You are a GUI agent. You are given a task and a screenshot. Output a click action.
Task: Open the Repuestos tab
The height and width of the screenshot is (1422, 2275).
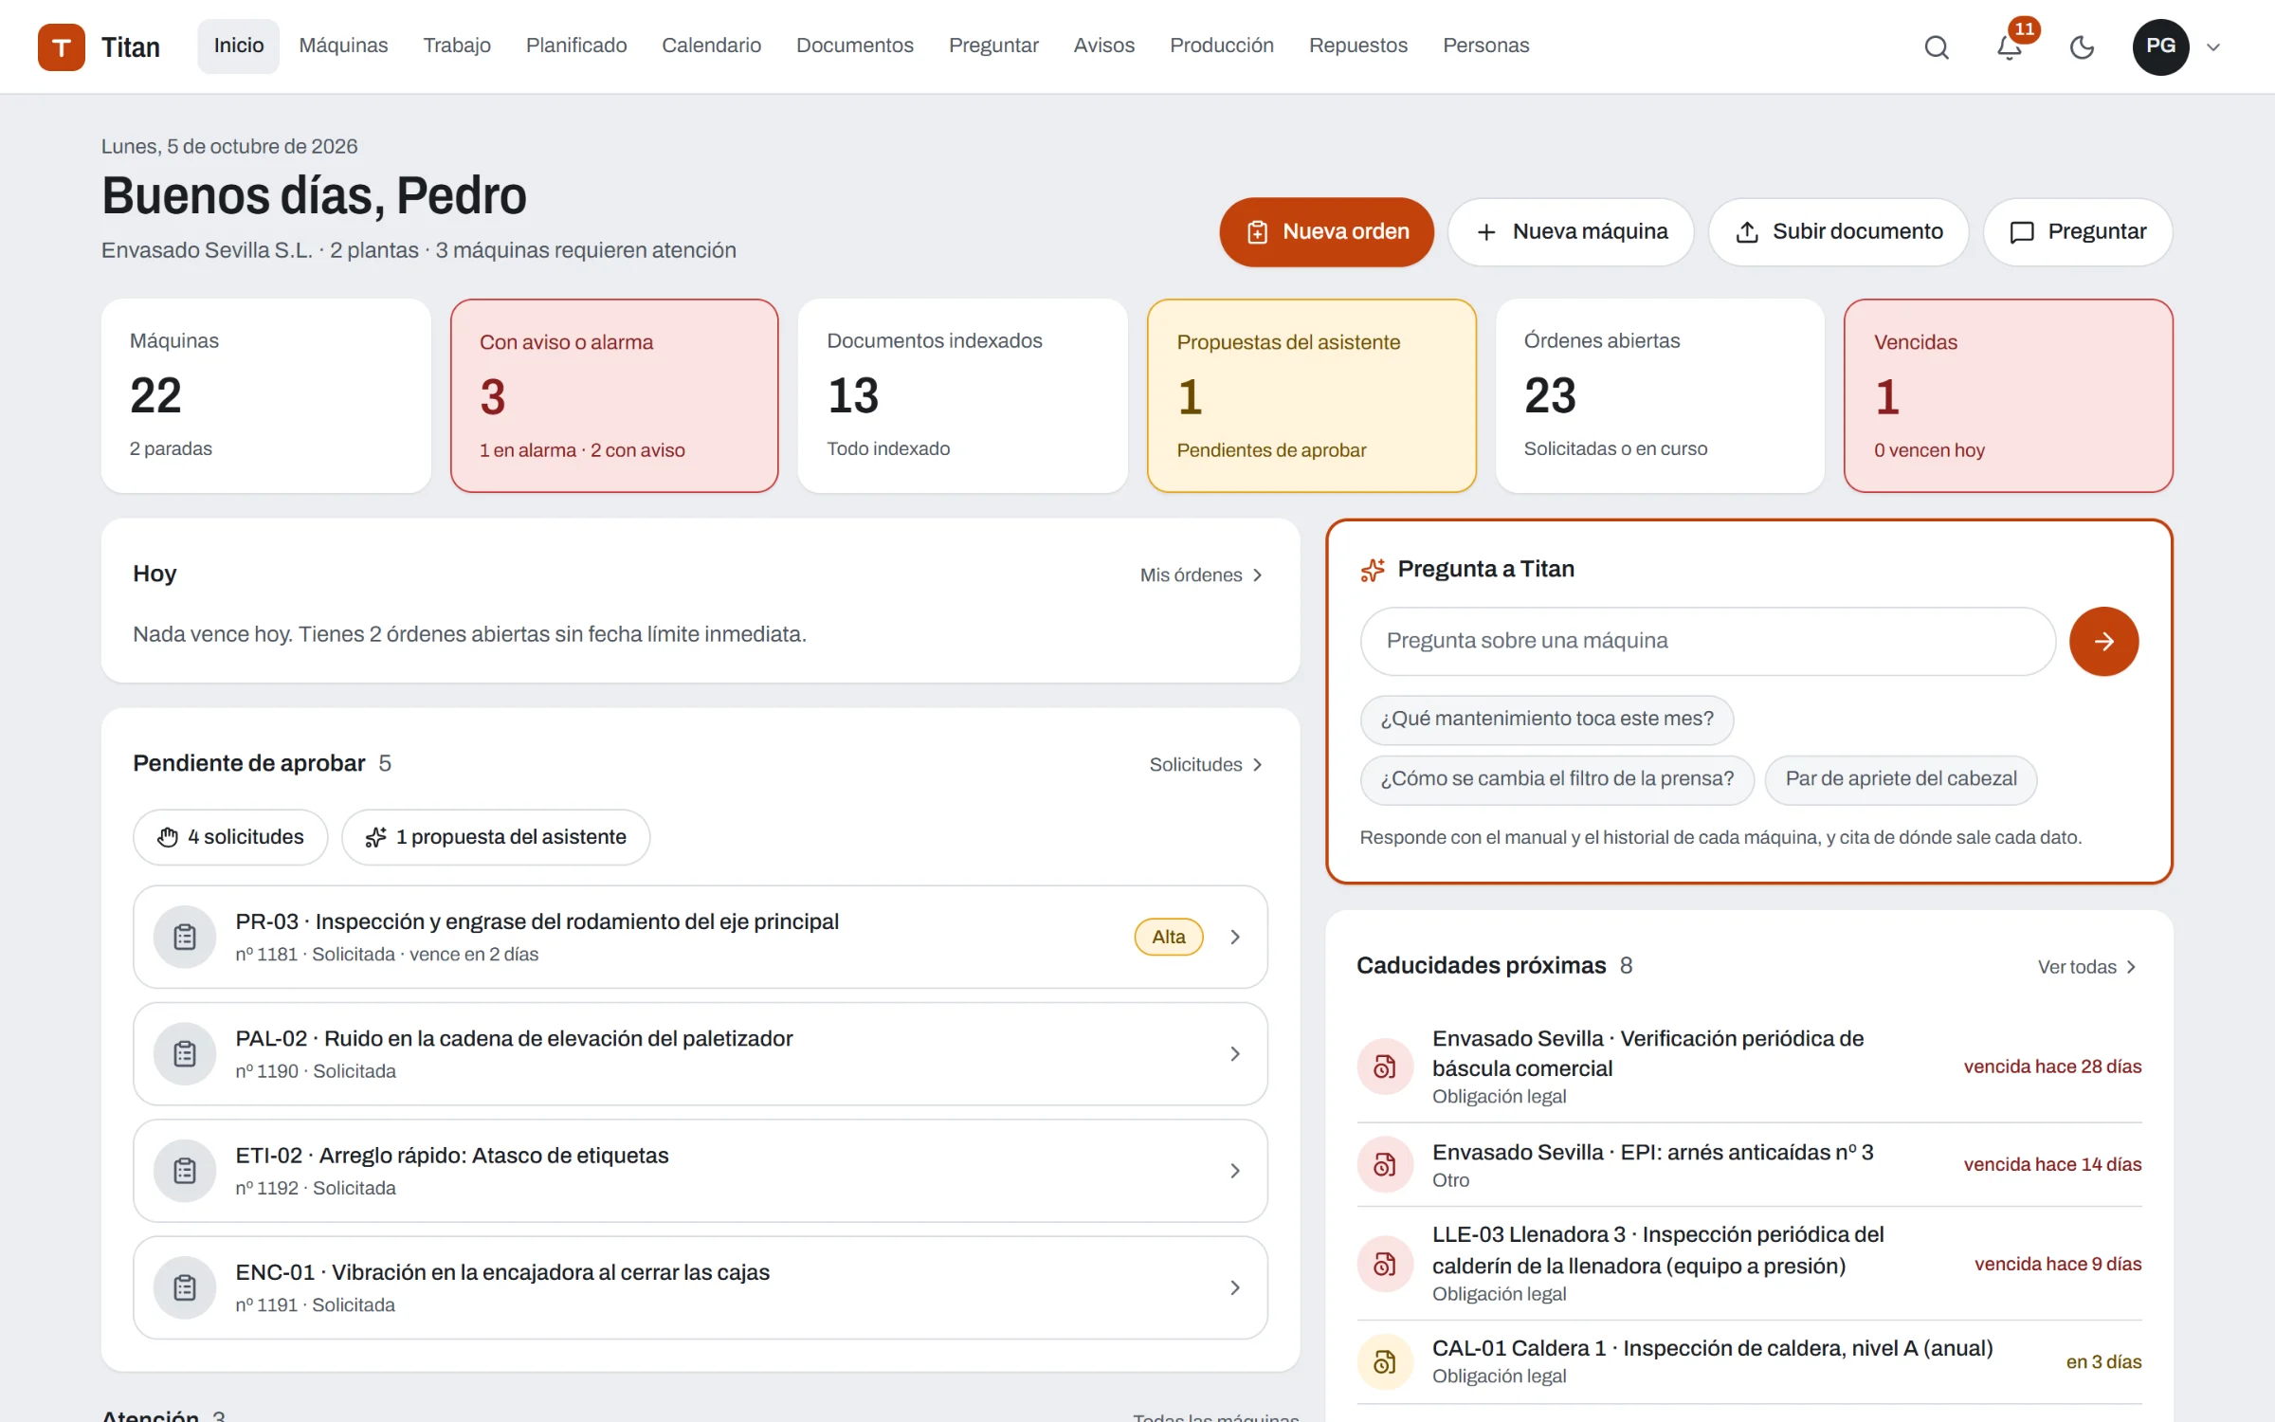(x=1357, y=46)
